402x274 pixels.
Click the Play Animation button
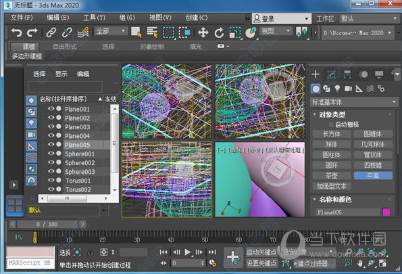[188, 252]
